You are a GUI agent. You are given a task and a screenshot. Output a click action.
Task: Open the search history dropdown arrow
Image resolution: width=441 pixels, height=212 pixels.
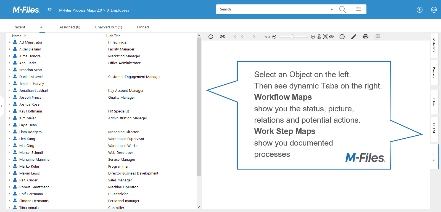(332, 9)
